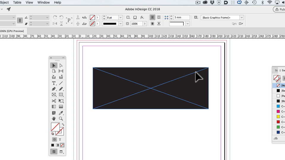Screen dimensions: 285x160
Task: Open the rotation angle dropdown
Action: point(47,17)
